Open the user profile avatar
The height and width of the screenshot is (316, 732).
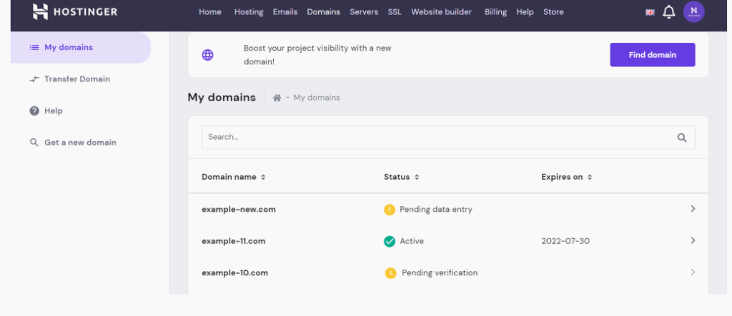[x=693, y=12]
